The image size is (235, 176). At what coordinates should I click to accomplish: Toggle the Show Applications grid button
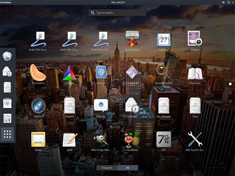pos(8,134)
